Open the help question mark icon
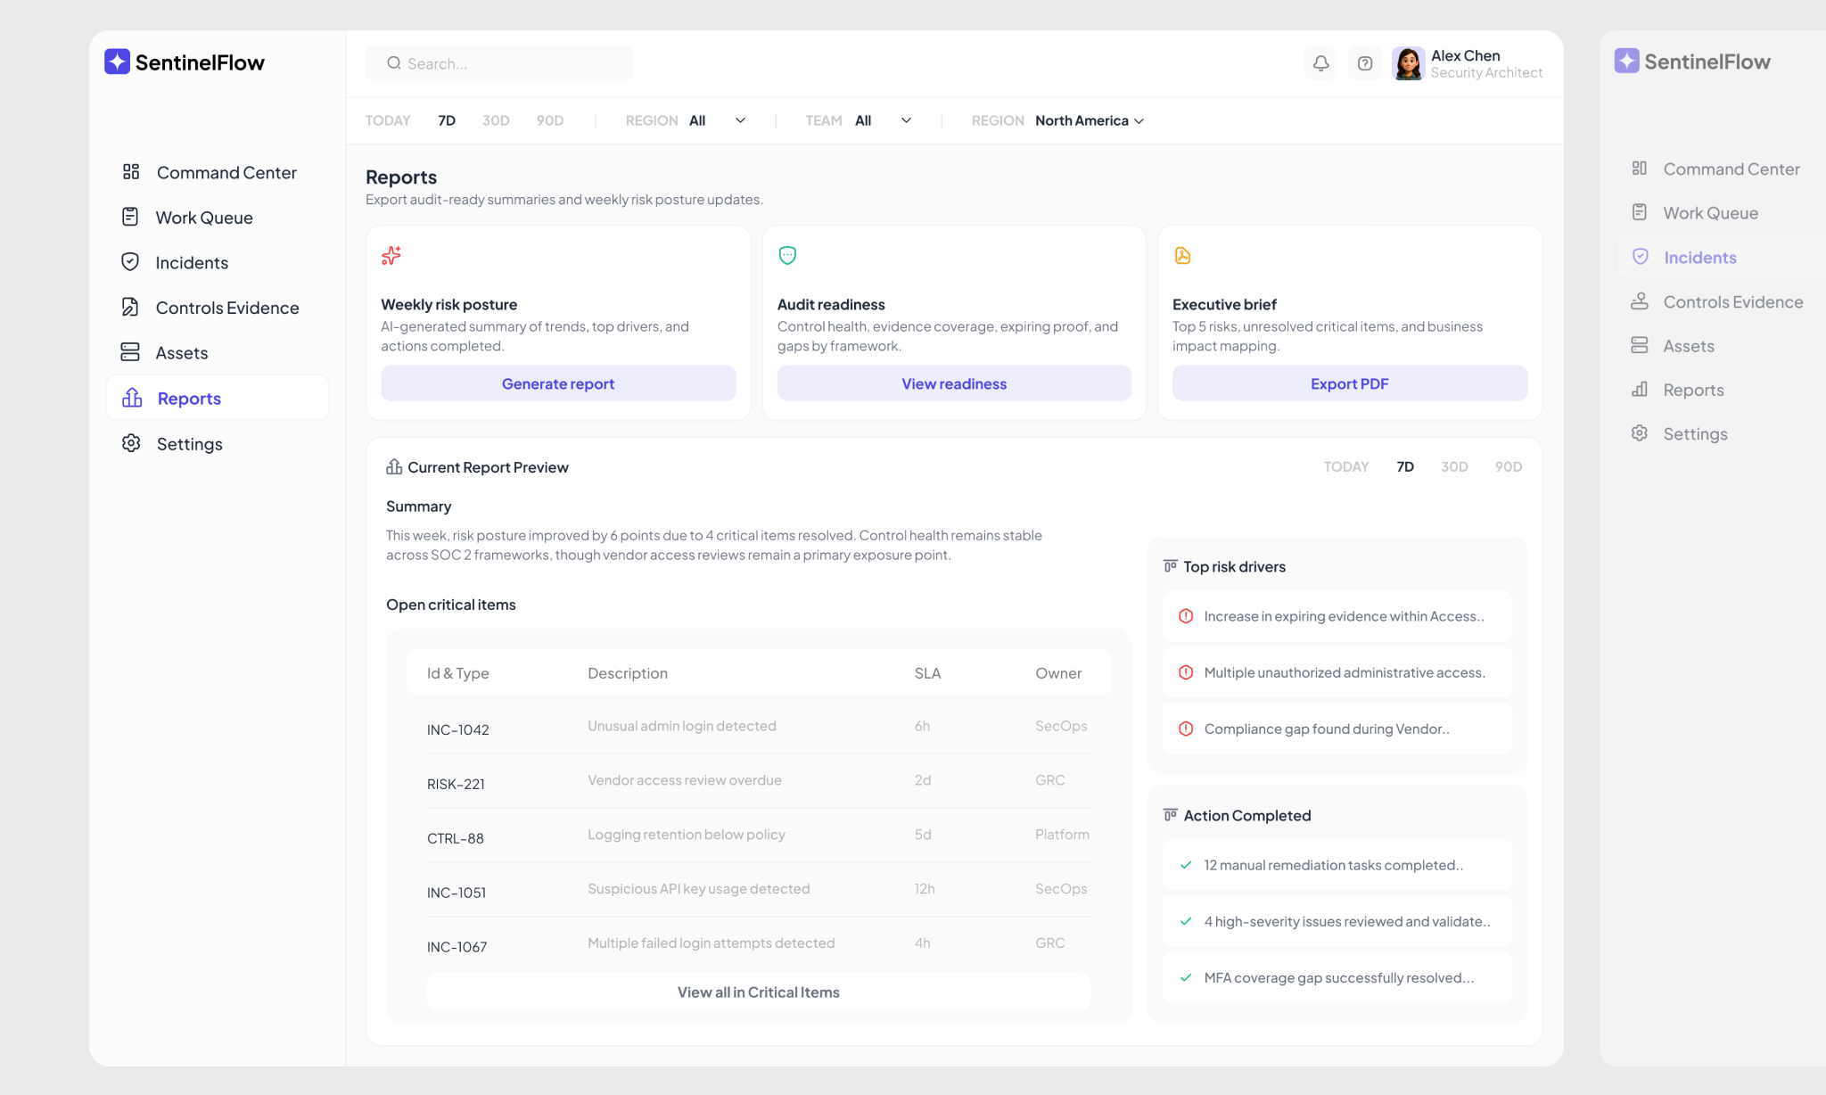This screenshot has height=1095, width=1826. [1364, 63]
